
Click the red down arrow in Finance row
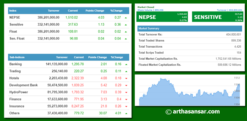point(126,99)
